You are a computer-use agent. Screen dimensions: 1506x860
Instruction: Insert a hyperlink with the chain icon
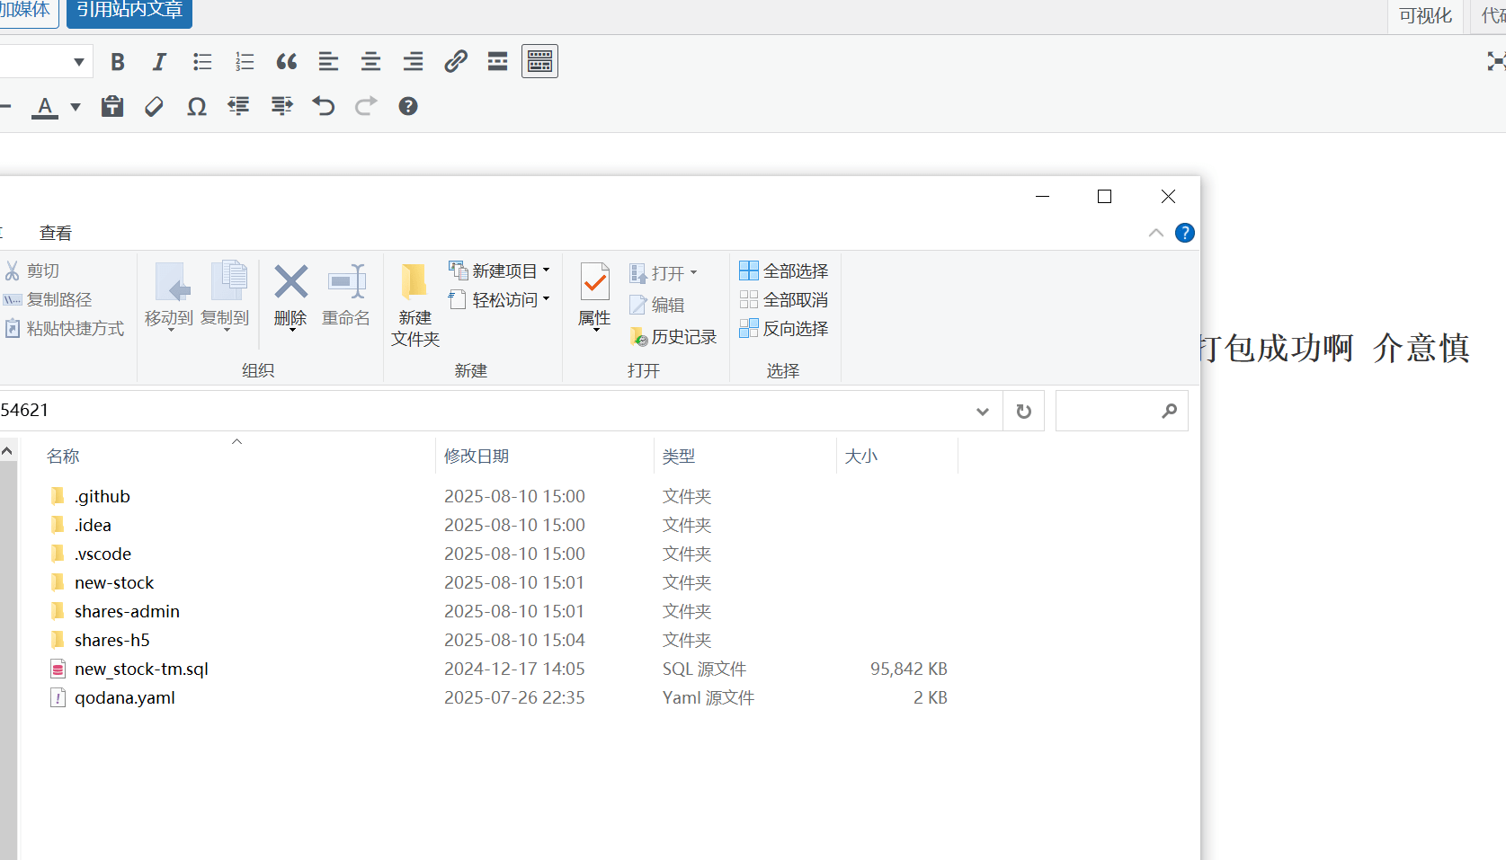(x=456, y=61)
